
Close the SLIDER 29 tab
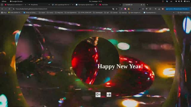144,5
